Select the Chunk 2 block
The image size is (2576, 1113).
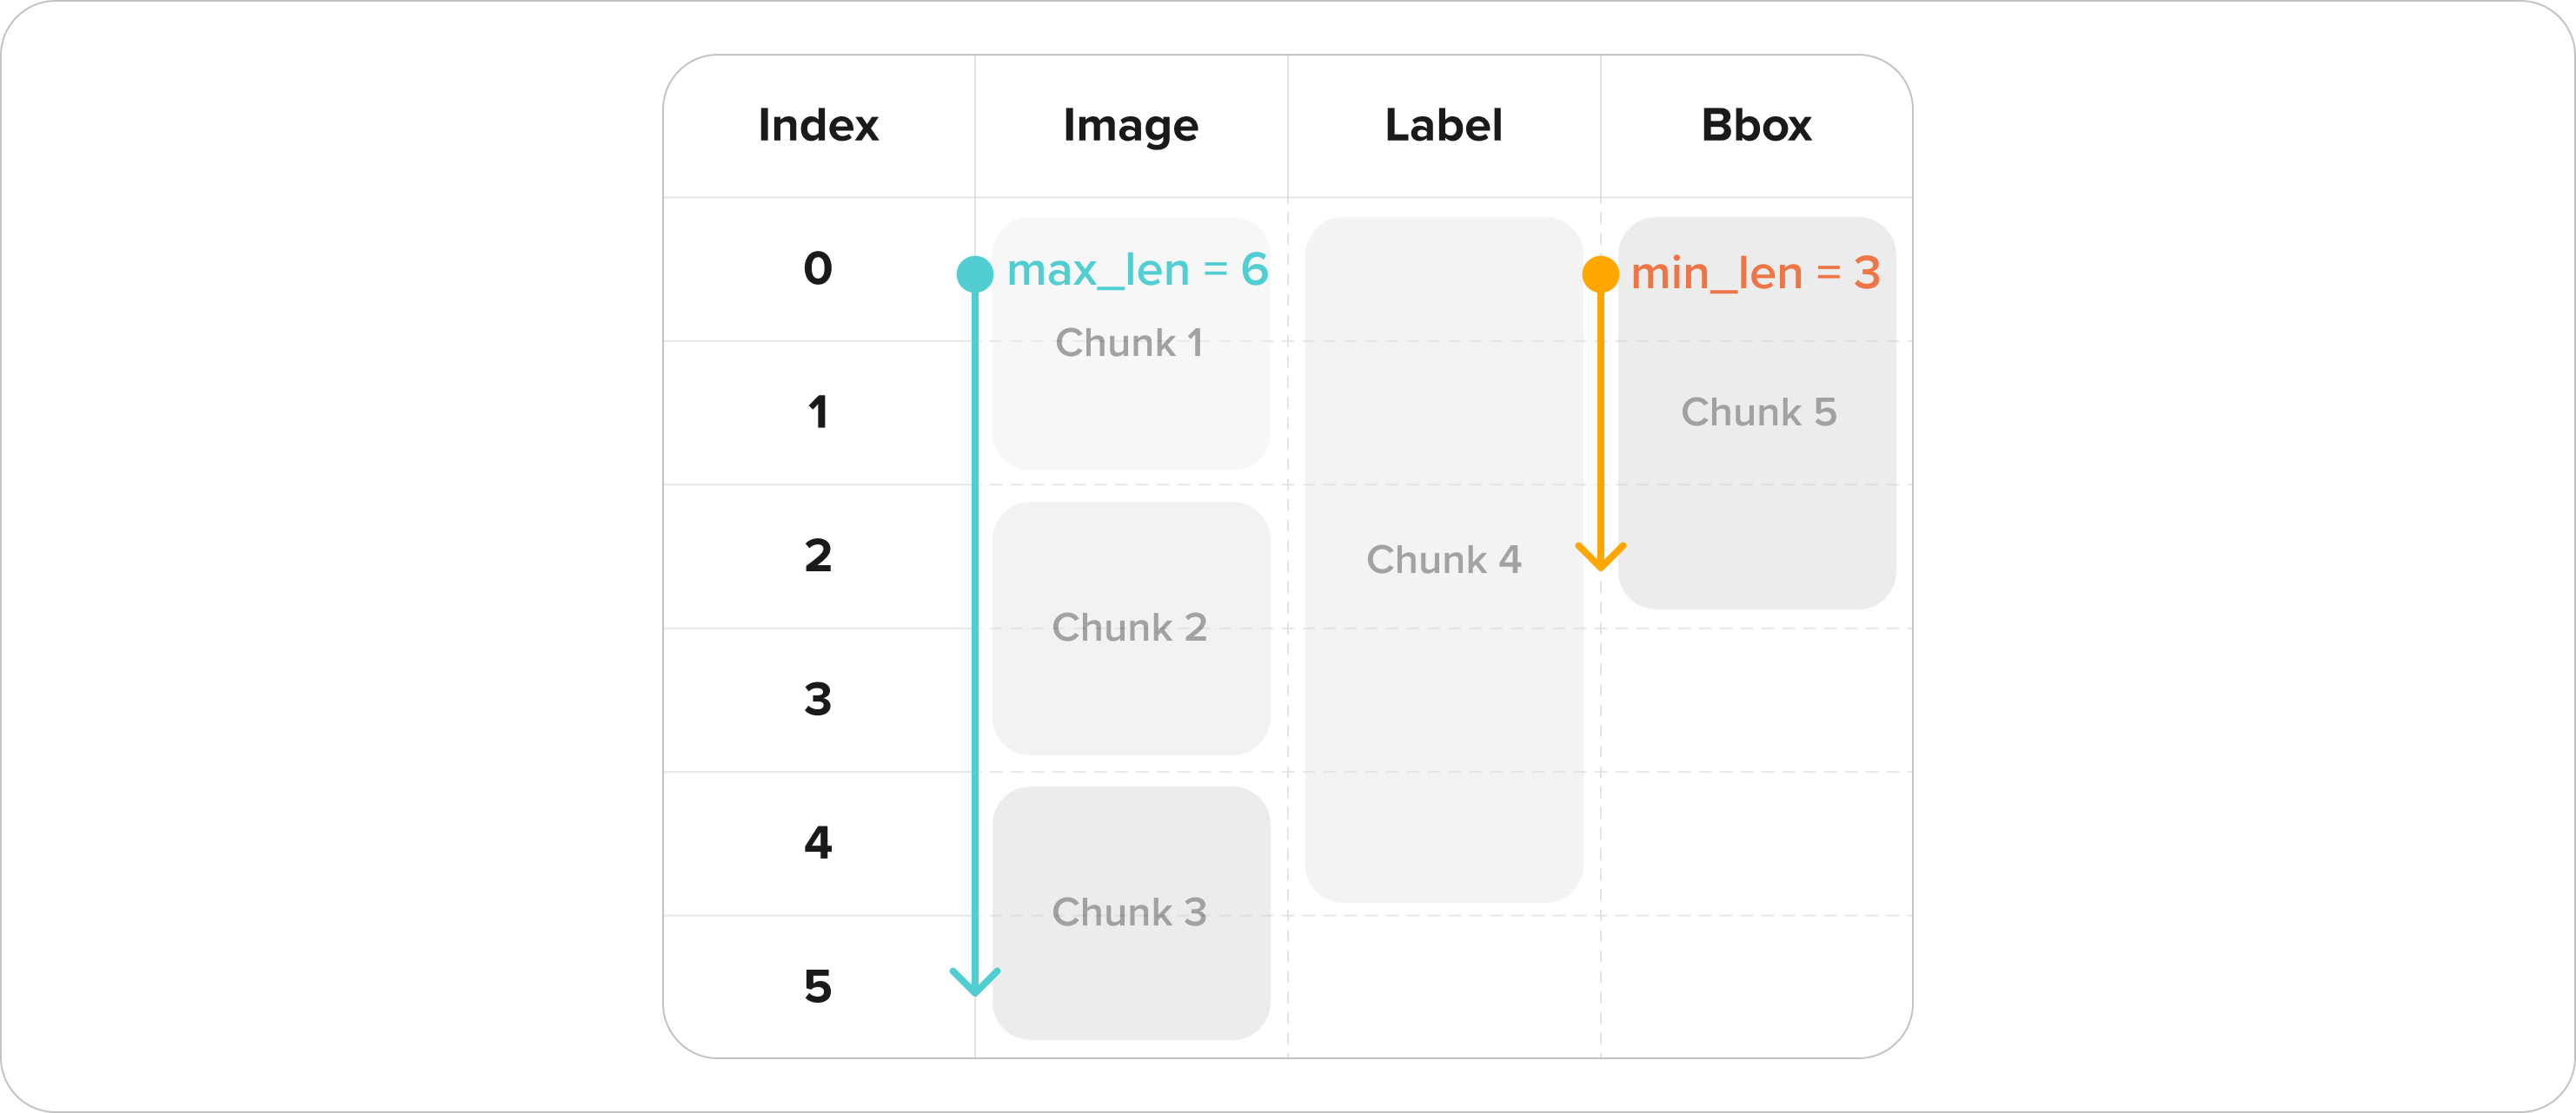(1131, 629)
